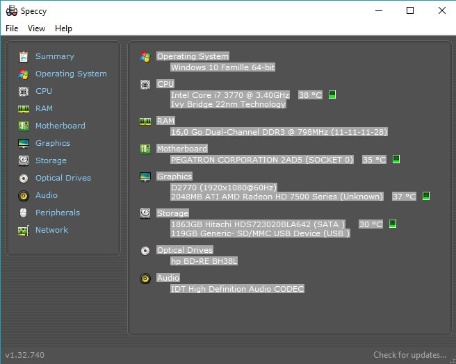Click the '16,0 Go Dual-Channel DDR3' RAM text
The width and height of the screenshot is (456, 364).
click(279, 132)
